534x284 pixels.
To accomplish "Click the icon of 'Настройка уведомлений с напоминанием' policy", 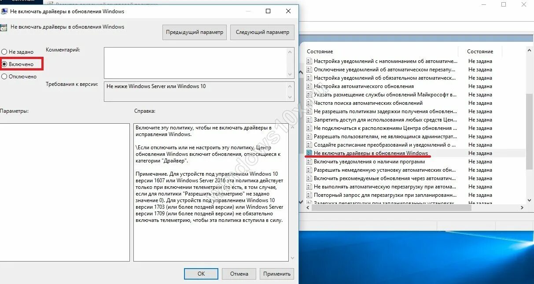I will [x=309, y=61].
